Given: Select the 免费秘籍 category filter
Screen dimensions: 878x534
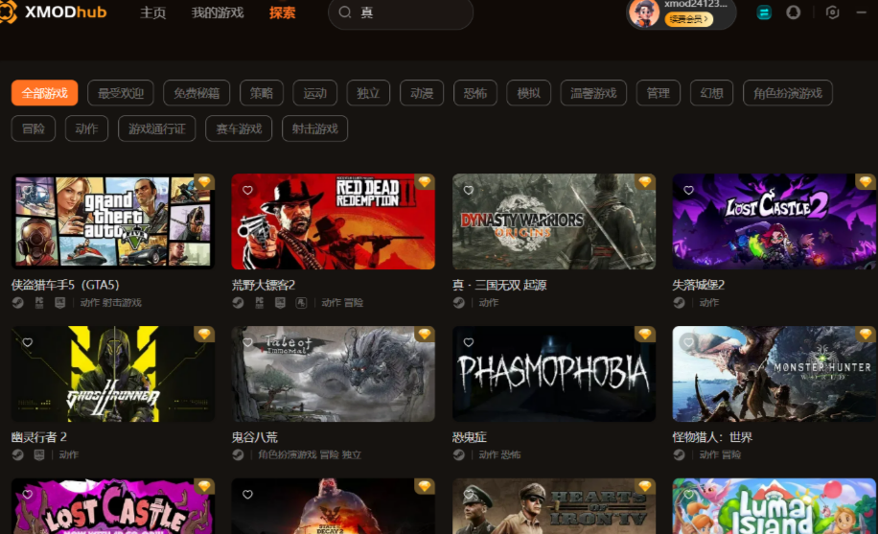Looking at the screenshot, I should (196, 93).
